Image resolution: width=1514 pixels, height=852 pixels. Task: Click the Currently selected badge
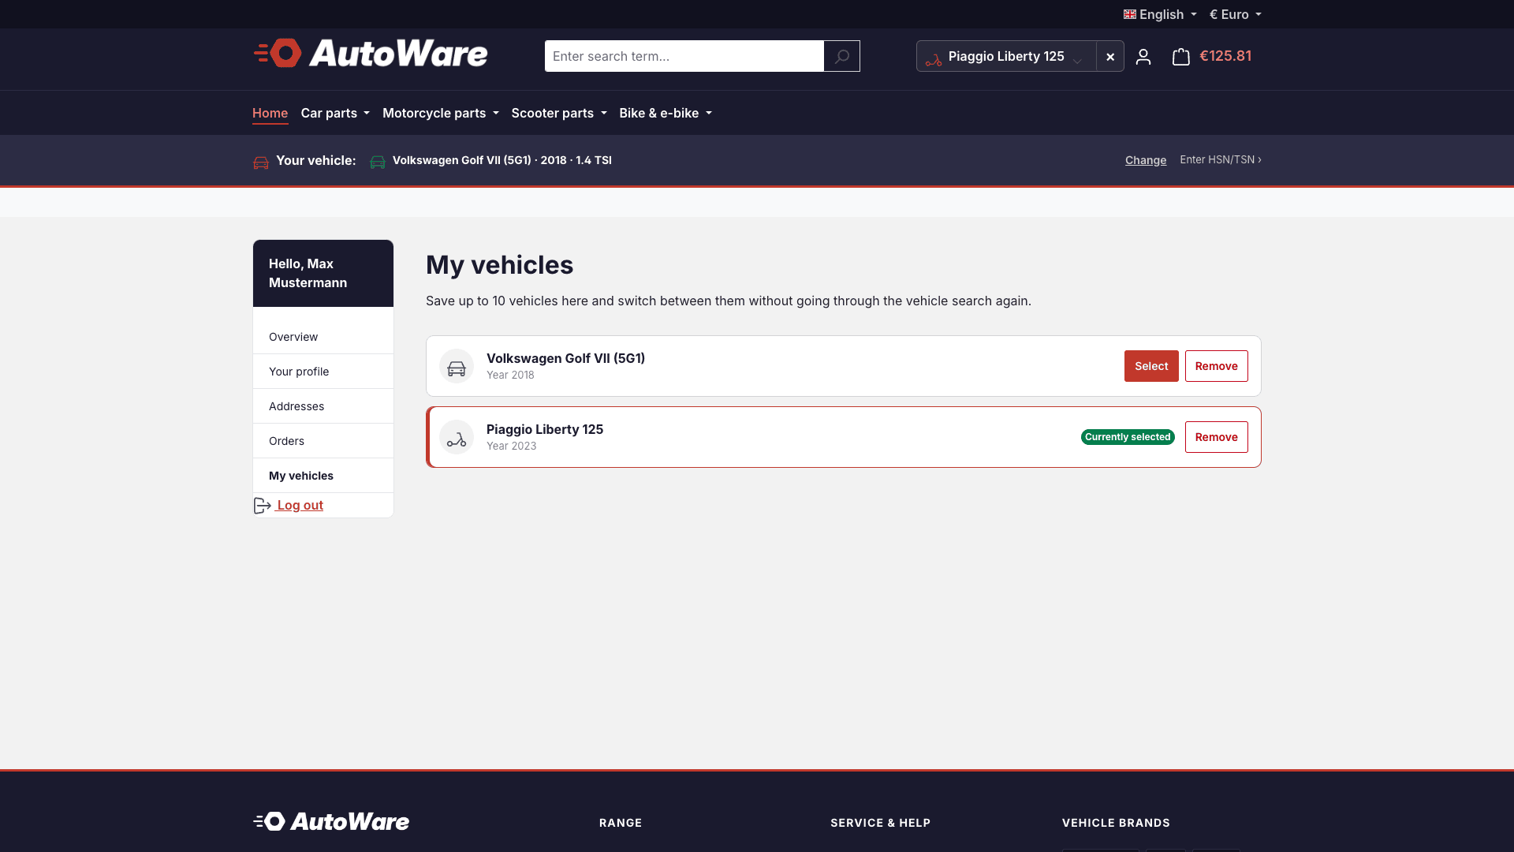point(1128,437)
